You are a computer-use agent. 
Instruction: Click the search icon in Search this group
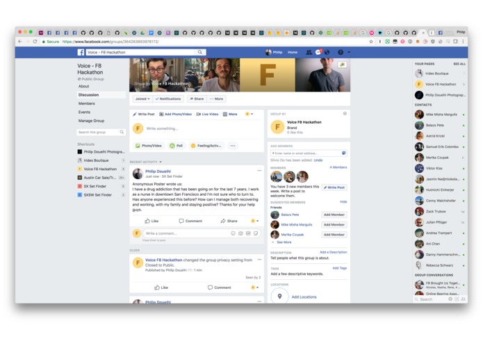pos(122,133)
